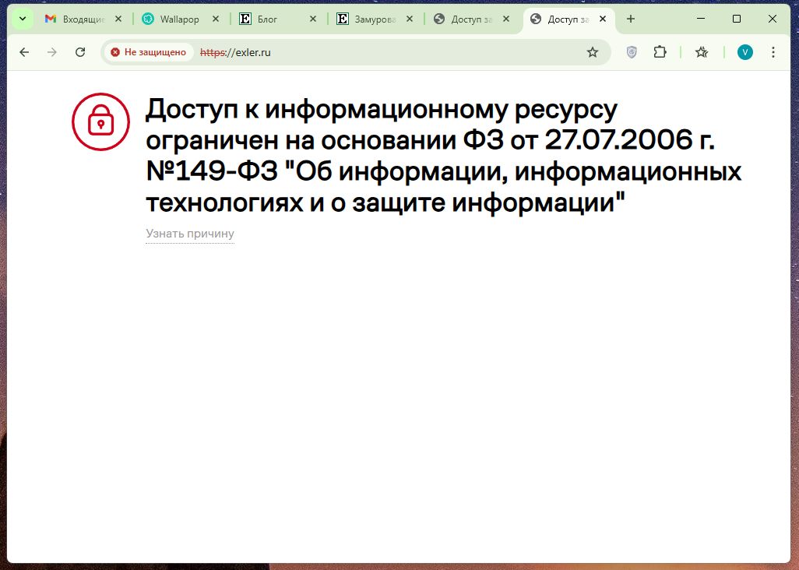Click the address bar showing exler.ru
799x570 pixels.
[x=389, y=52]
